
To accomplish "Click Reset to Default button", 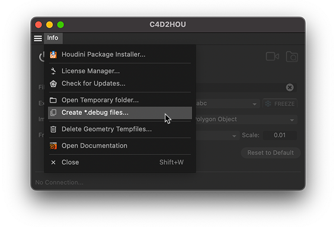I will (x=271, y=153).
